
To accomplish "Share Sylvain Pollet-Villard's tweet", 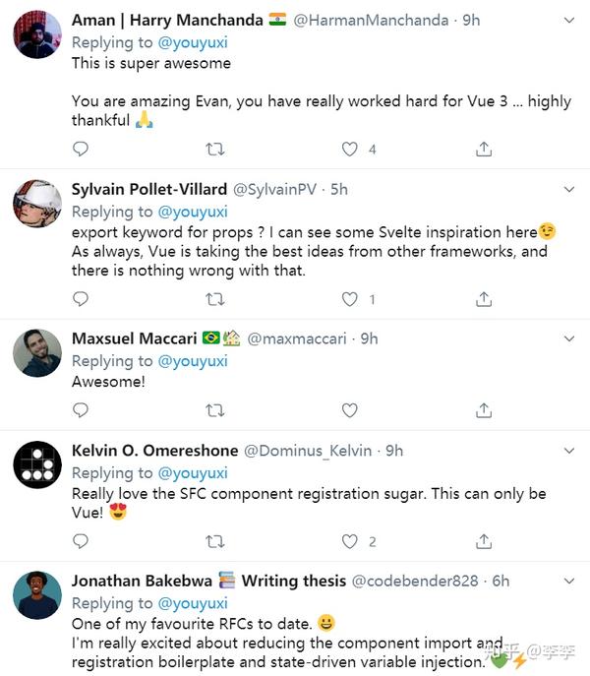I will [x=483, y=298].
